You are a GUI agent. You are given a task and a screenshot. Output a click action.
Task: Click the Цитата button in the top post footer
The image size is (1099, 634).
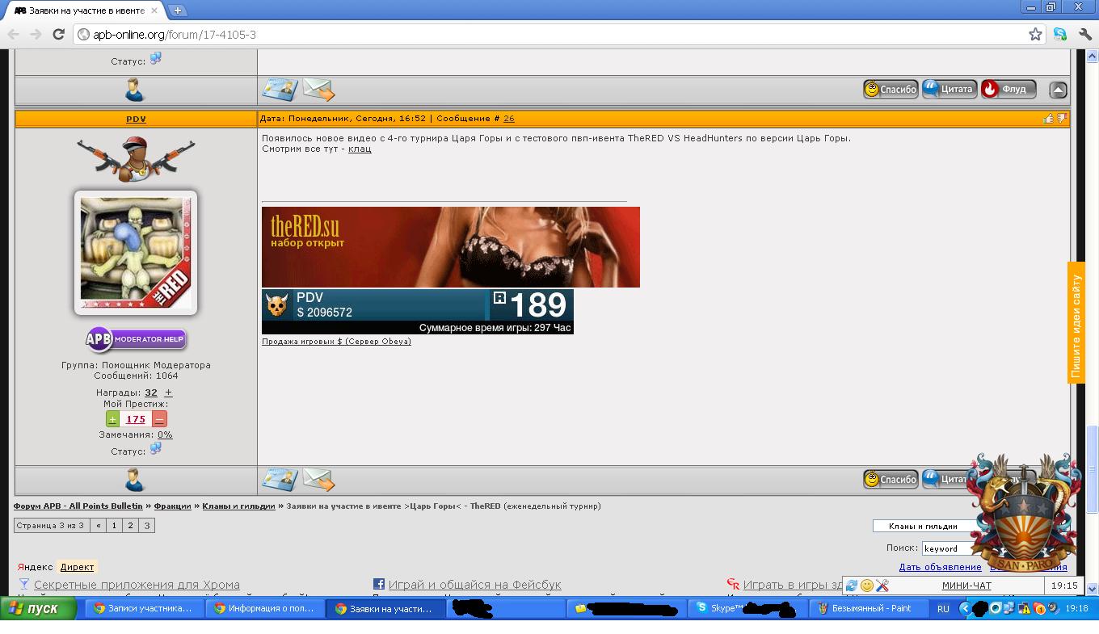[x=950, y=89]
